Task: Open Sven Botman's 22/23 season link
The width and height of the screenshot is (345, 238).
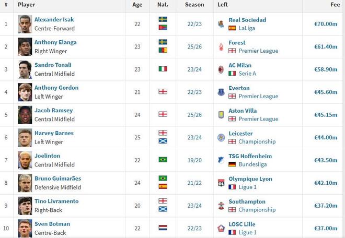Action: pyautogui.click(x=194, y=228)
